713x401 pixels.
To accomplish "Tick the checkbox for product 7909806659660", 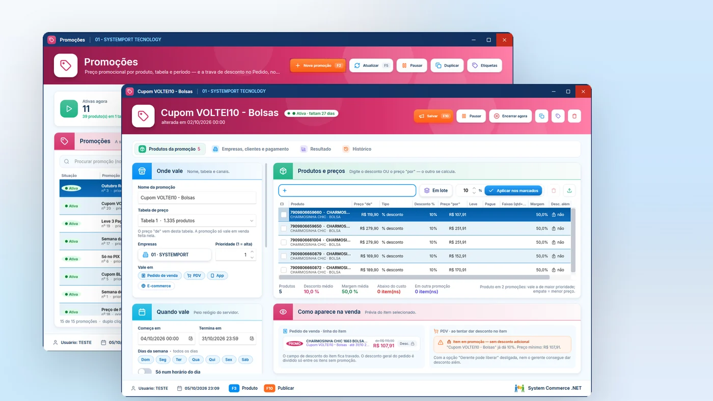I will click(x=284, y=215).
